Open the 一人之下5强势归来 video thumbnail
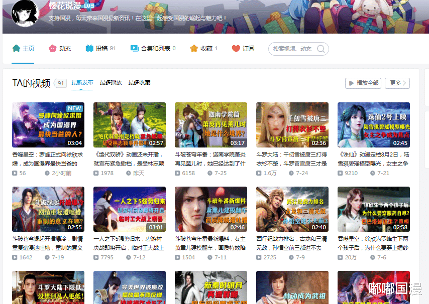Screen dimensions: 429x304 click(130, 209)
